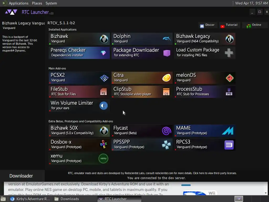
Task: Click 'for extending RTC' subtitle text
Action: pyautogui.click(x=127, y=55)
